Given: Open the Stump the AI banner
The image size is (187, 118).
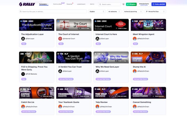Looking at the screenshot, I should 148,57.
